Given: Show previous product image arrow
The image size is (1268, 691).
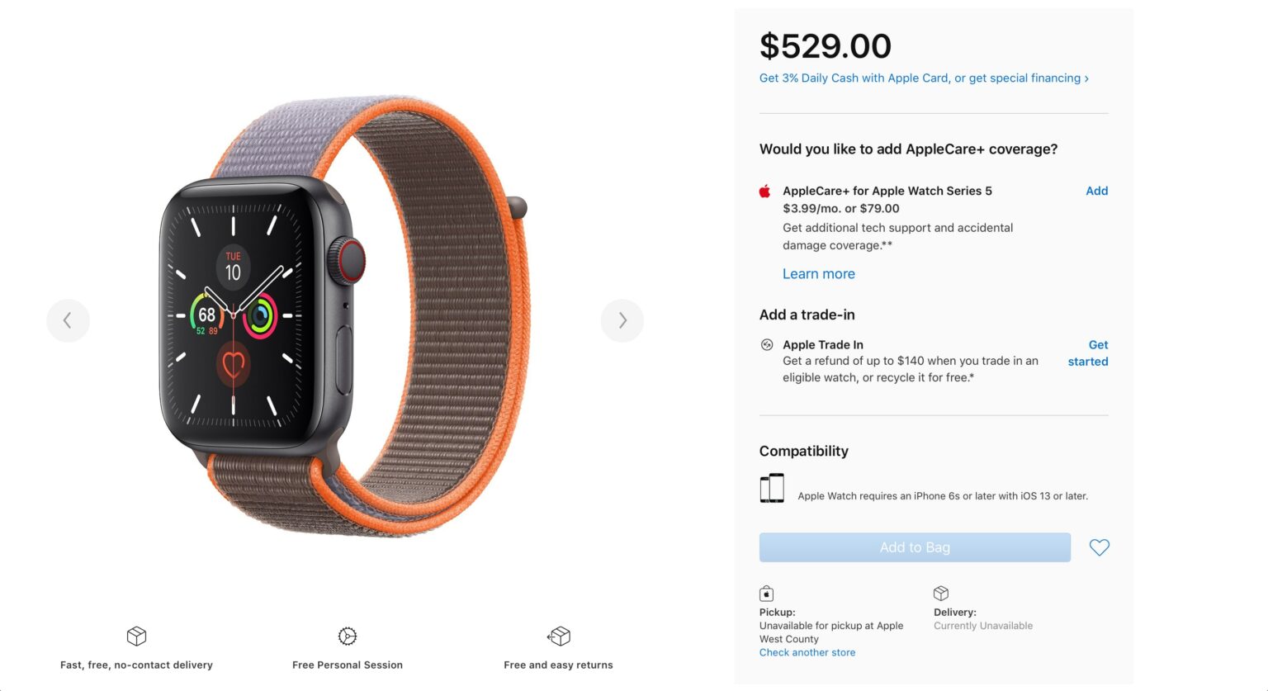Looking at the screenshot, I should (x=68, y=320).
